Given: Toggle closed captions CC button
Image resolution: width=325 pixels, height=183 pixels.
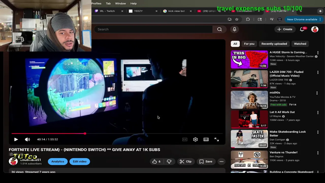Looking at the screenshot, I should tap(185, 139).
